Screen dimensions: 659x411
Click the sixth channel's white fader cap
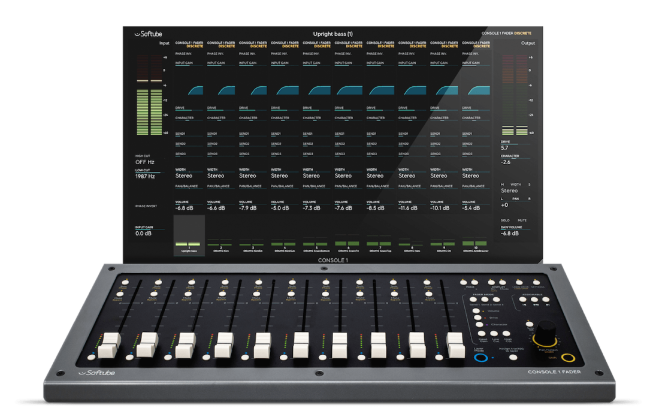click(x=301, y=346)
